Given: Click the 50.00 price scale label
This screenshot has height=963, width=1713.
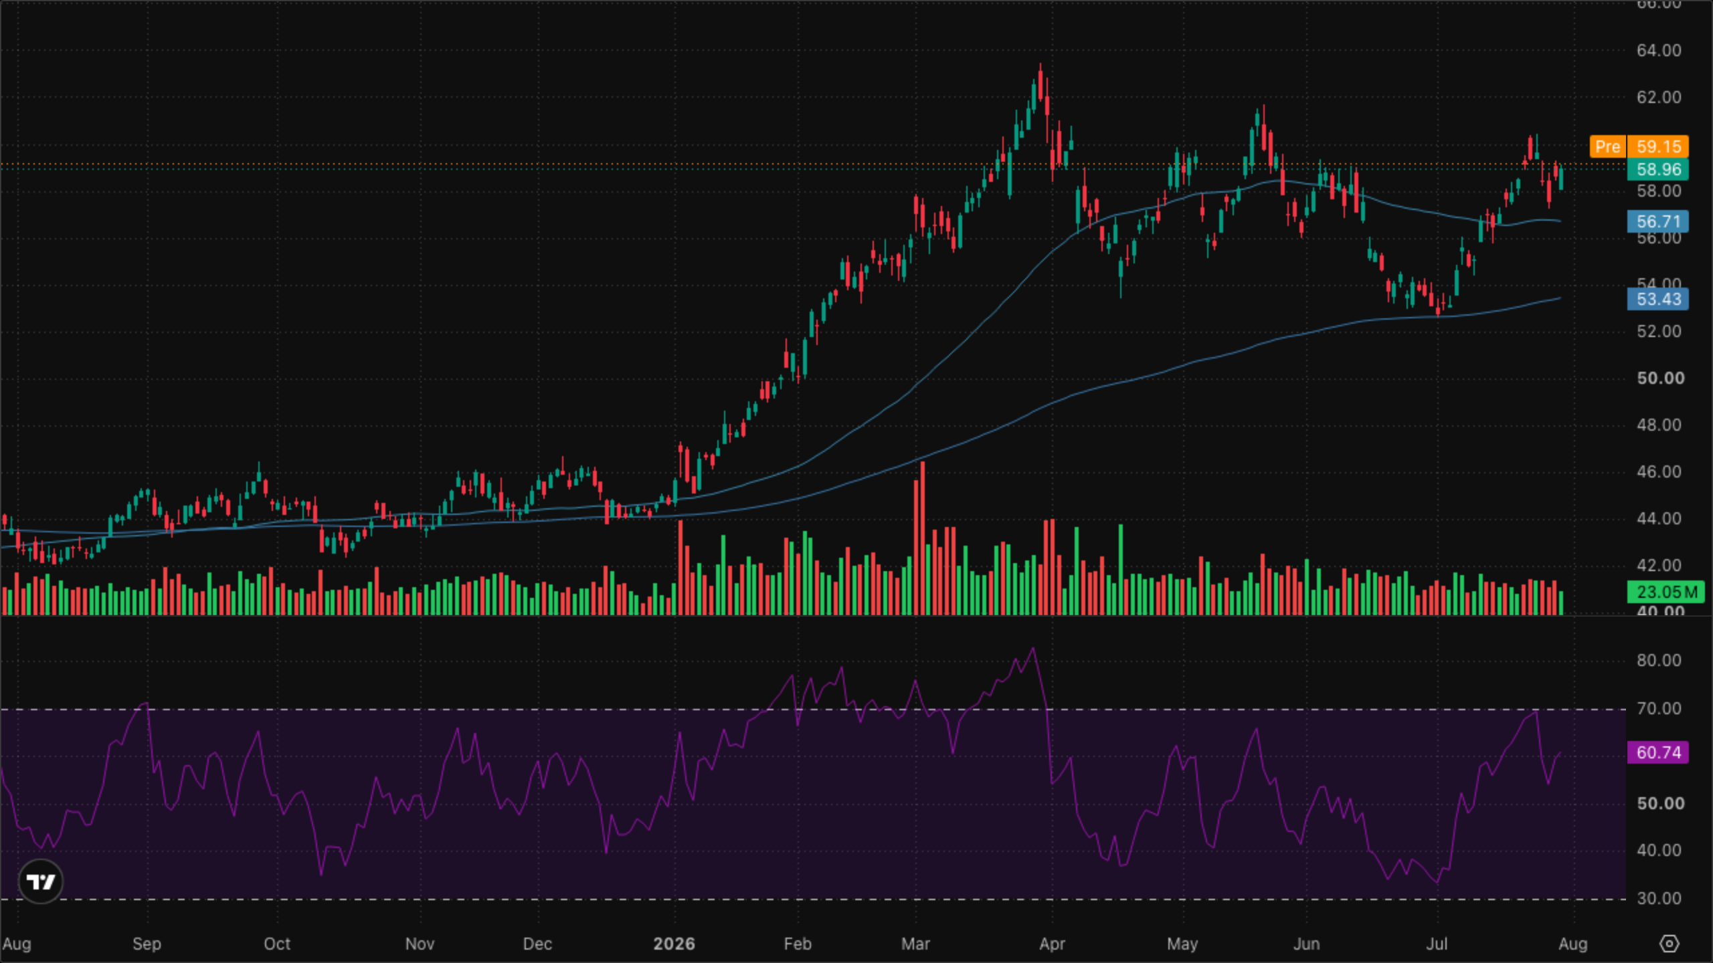Looking at the screenshot, I should (1660, 378).
